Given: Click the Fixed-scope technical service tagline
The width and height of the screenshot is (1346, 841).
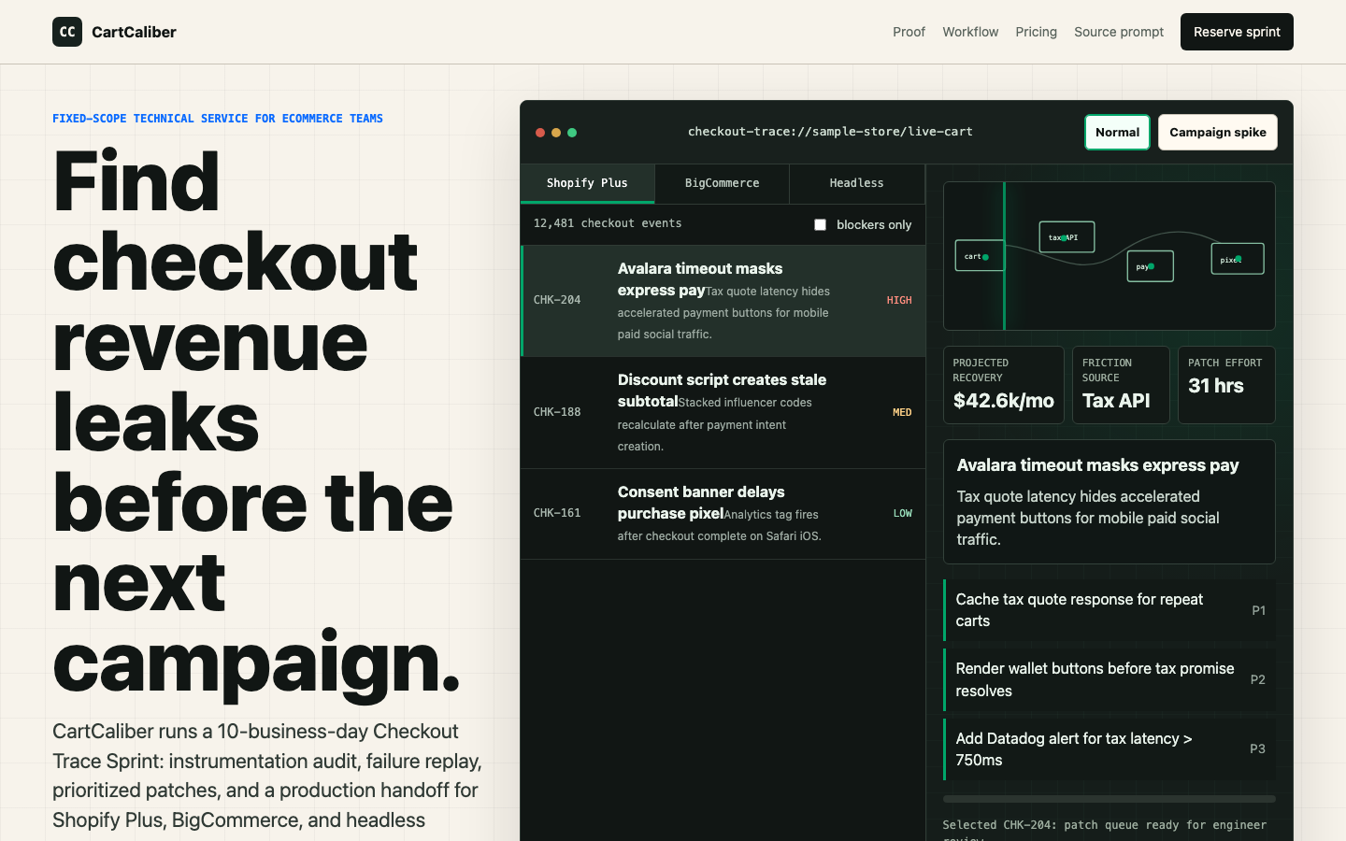Looking at the screenshot, I should tap(218, 119).
